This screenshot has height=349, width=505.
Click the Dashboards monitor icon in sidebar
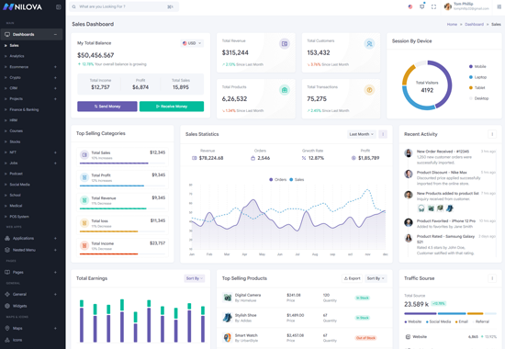pyautogui.click(x=7, y=34)
